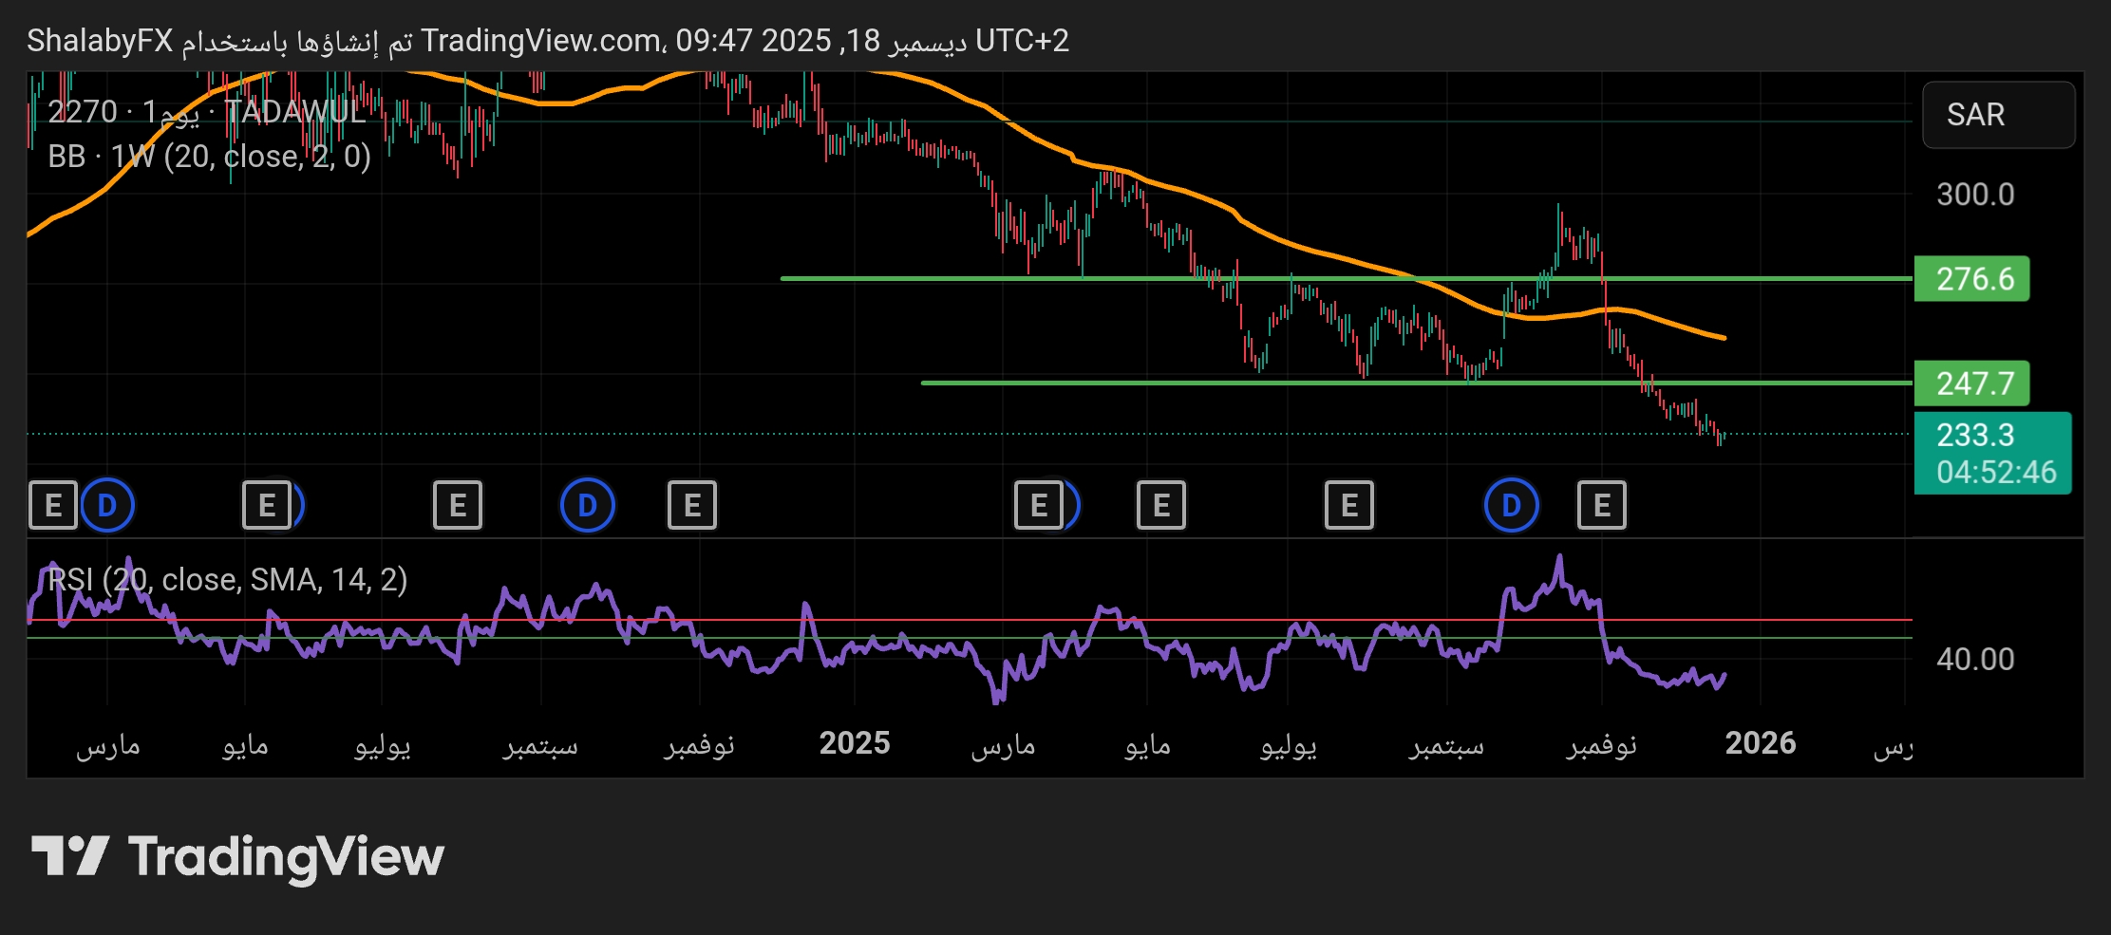Click the earnings marker nearest May 2025
The image size is (2111, 935).
(1160, 505)
